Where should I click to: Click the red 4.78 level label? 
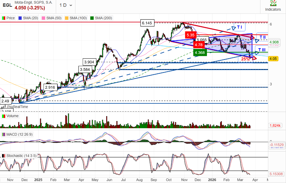click(199, 45)
